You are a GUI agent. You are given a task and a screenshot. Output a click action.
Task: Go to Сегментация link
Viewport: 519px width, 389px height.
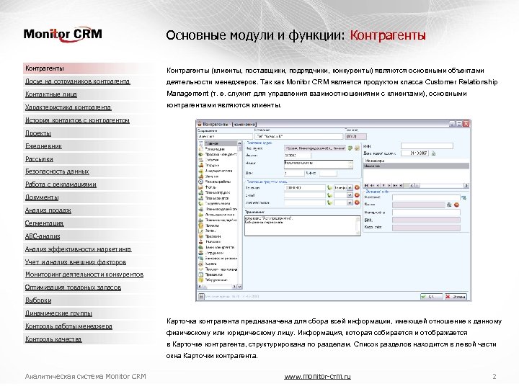tap(44, 223)
